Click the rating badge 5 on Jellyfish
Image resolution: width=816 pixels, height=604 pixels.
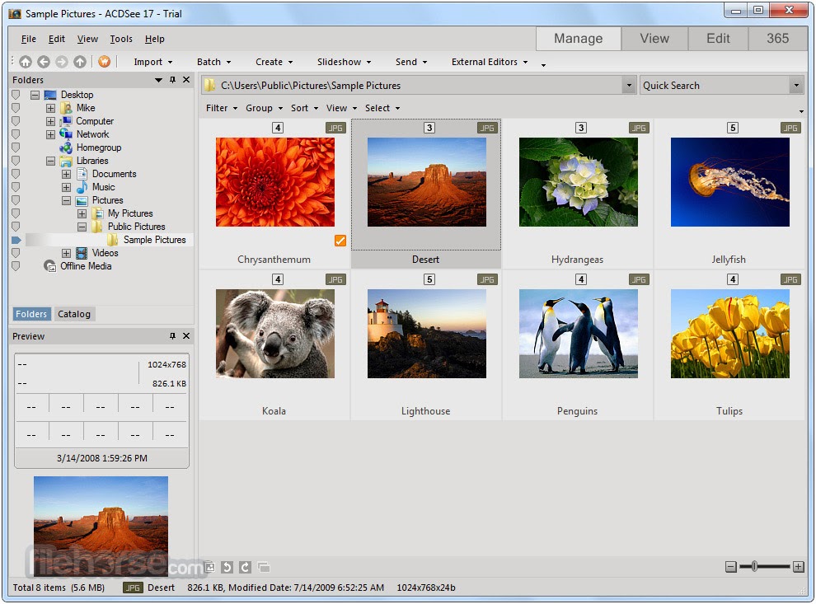pos(733,128)
